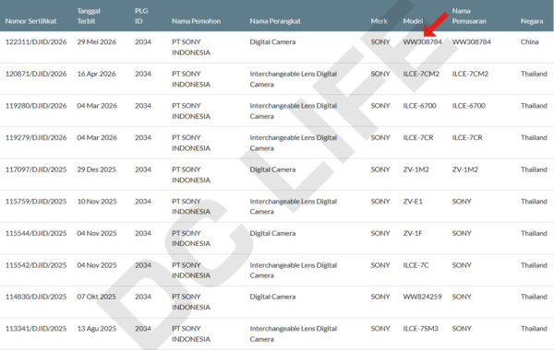
Task: Click Digital Camera in the ZV-1F row
Action: [272, 233]
